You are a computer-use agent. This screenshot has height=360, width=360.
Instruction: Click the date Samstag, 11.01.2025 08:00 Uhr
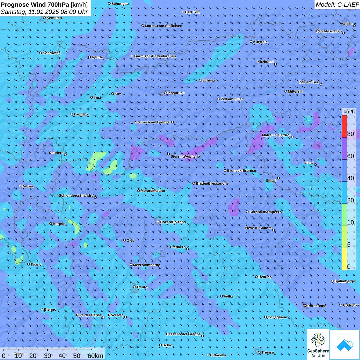[x=44, y=12]
